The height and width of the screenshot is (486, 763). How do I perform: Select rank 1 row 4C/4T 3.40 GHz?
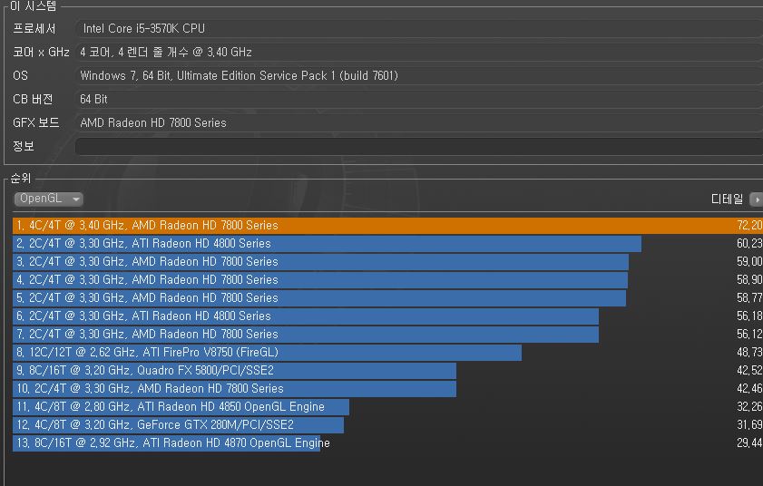387,225
